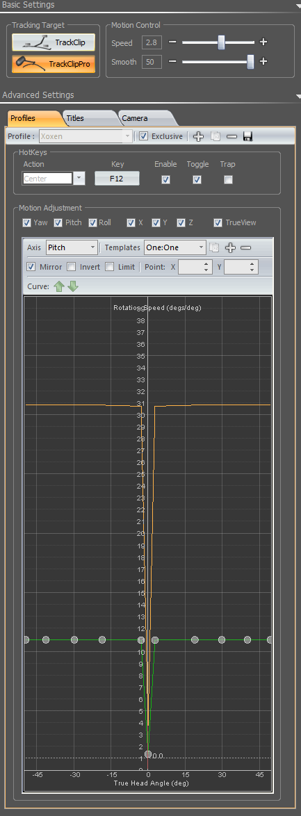The image size is (301, 816).
Task: Click the Speed value field
Action: pos(151,42)
